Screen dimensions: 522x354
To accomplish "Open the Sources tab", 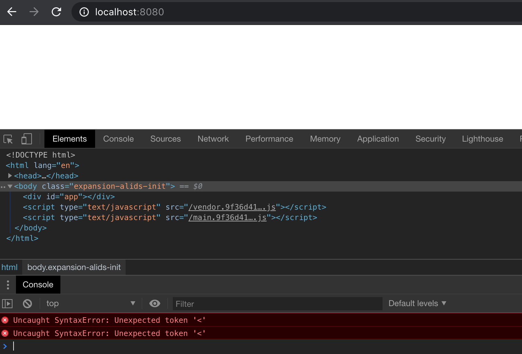I will (x=166, y=139).
